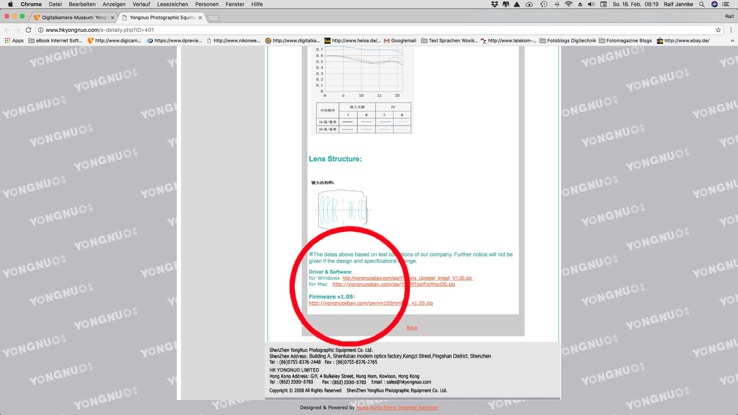Open the dpreview bookmark
Screen dimensions: 738x415
pos(174,41)
